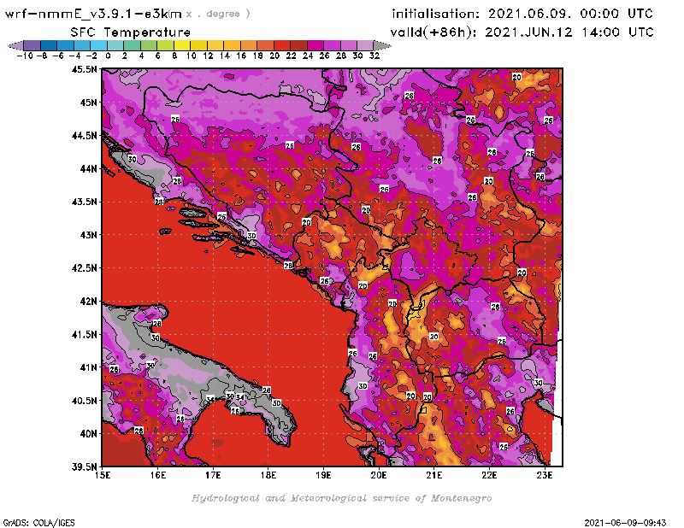Pick the dark red swatch between 22 and 24
Screen dimensions: 684x528
tap(298, 45)
